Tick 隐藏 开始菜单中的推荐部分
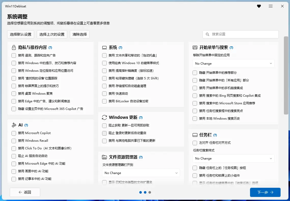 pos(195,73)
